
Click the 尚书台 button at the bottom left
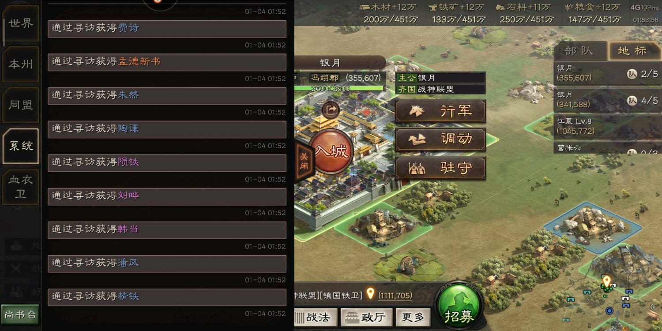pyautogui.click(x=20, y=315)
